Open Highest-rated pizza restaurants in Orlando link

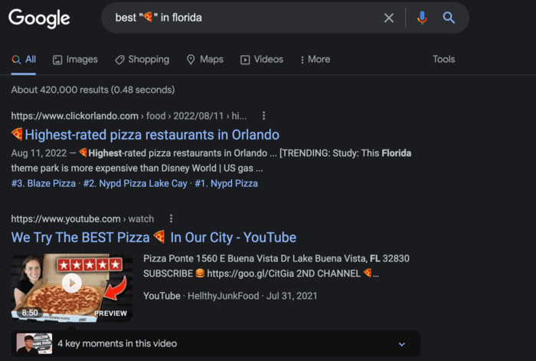coord(145,134)
